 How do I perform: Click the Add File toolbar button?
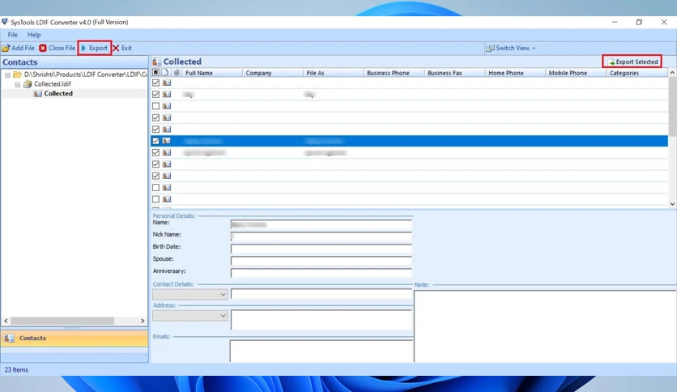[x=18, y=48]
